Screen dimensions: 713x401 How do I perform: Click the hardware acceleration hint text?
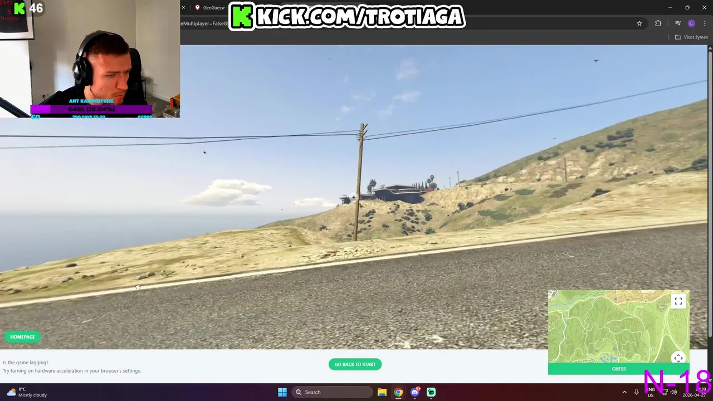(x=72, y=371)
